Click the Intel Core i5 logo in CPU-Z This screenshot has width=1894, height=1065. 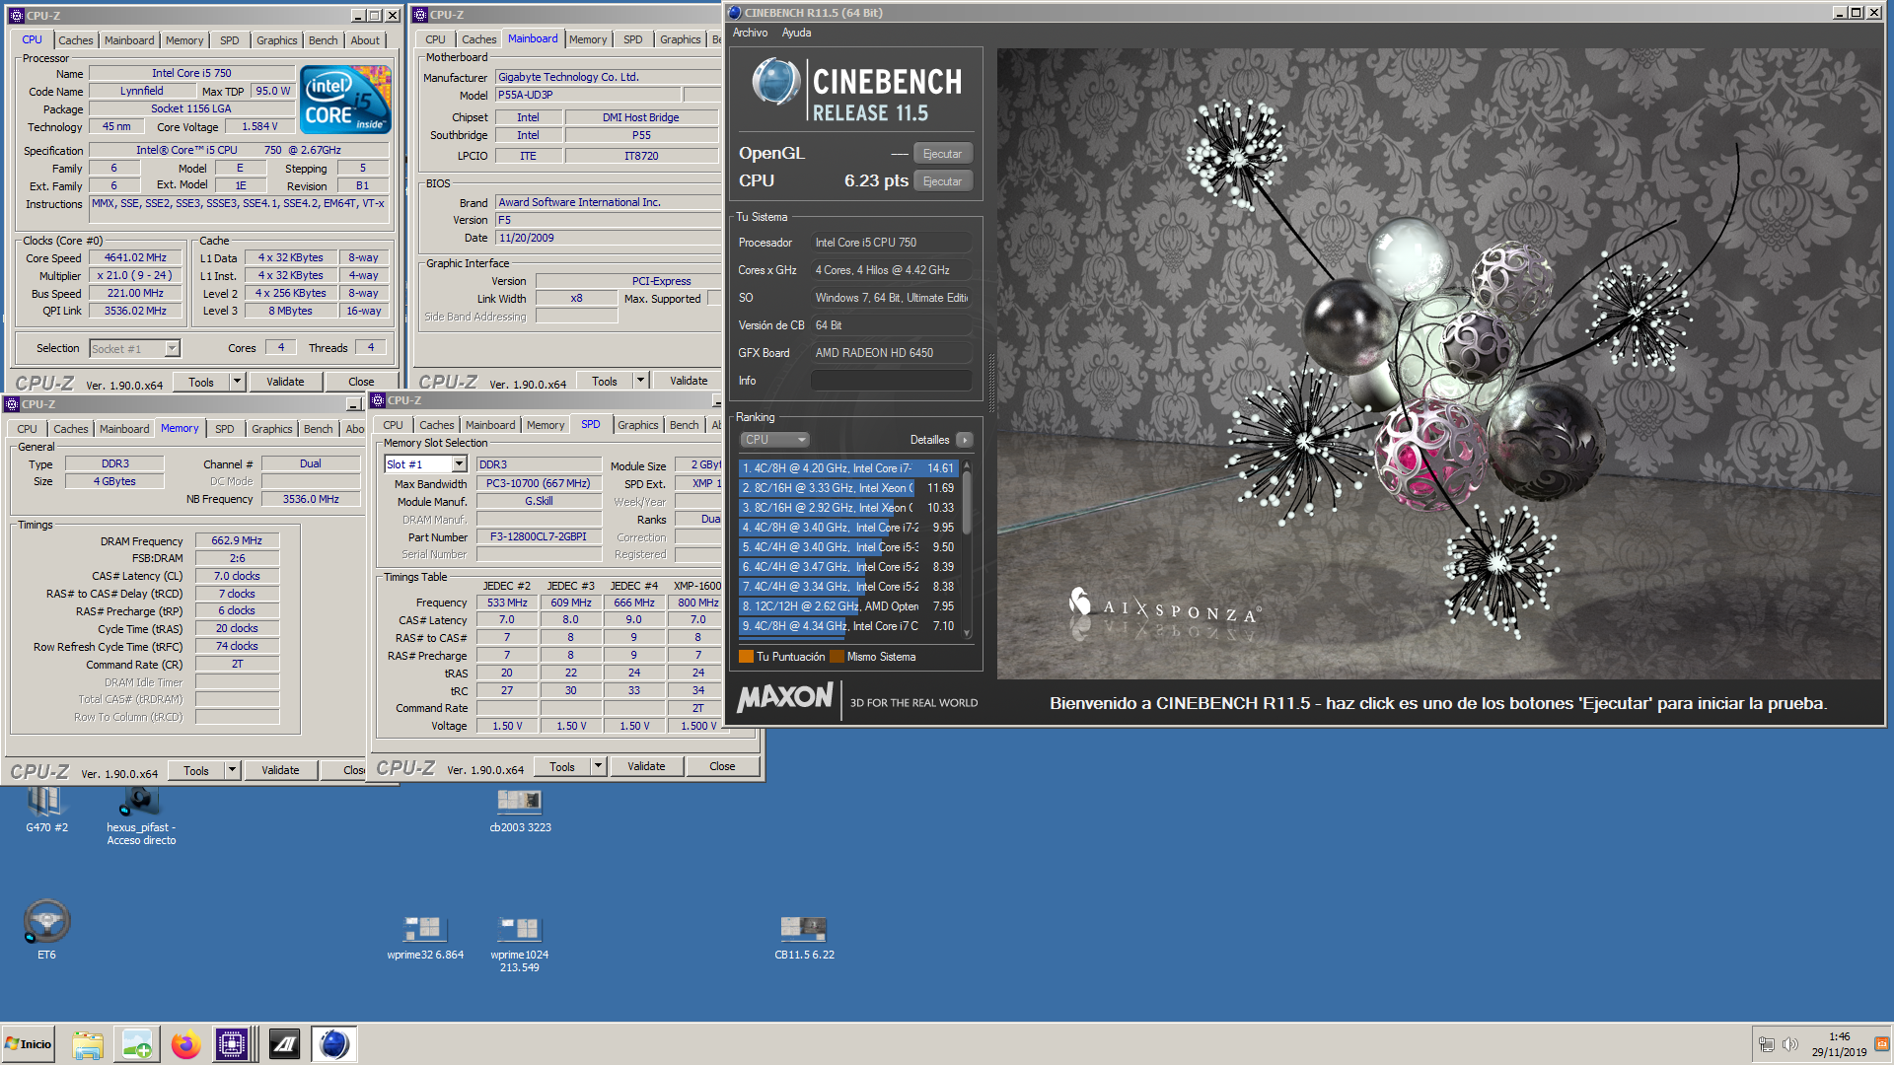(x=345, y=100)
